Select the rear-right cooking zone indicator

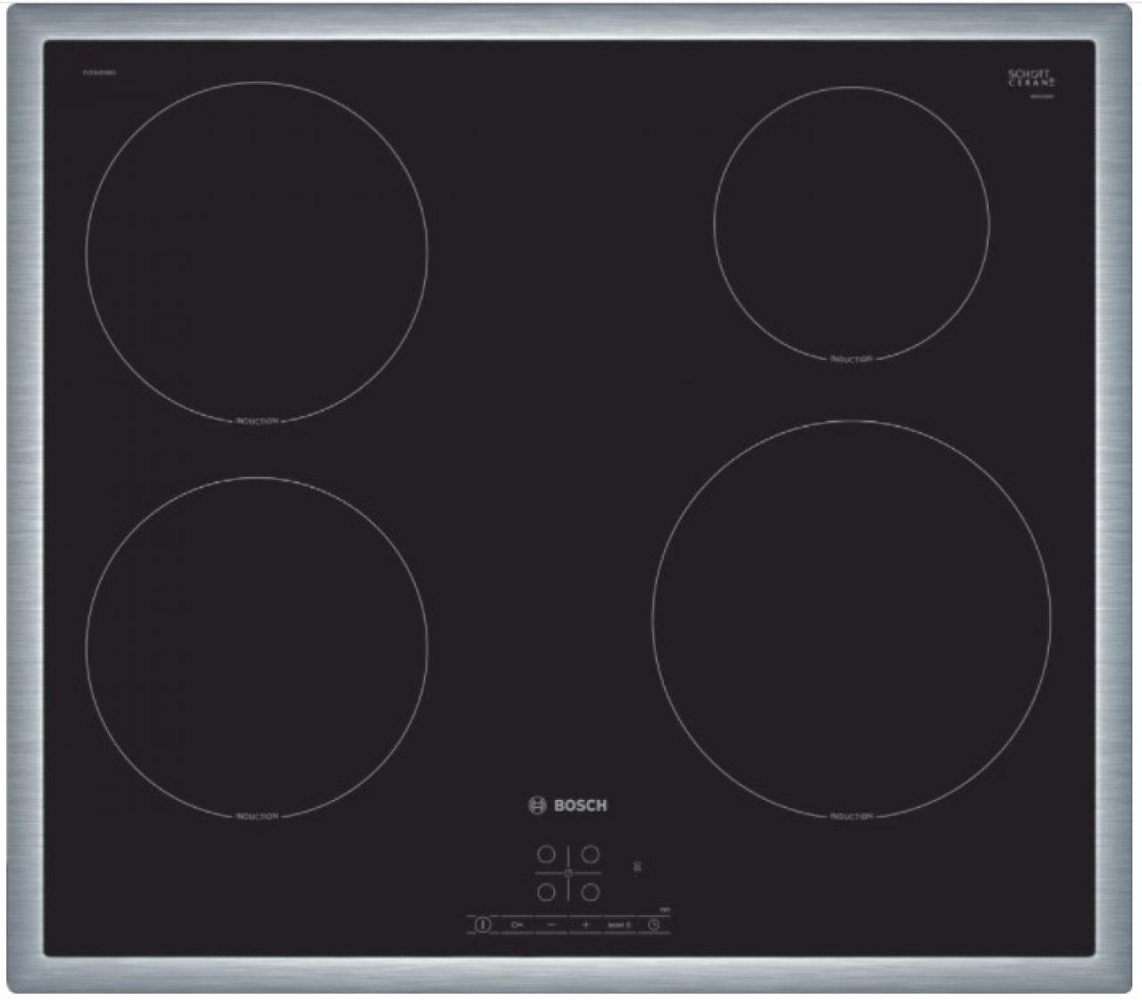point(590,854)
